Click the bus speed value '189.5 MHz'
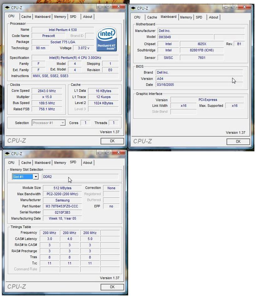This screenshot has height=297, width=256. point(47,103)
